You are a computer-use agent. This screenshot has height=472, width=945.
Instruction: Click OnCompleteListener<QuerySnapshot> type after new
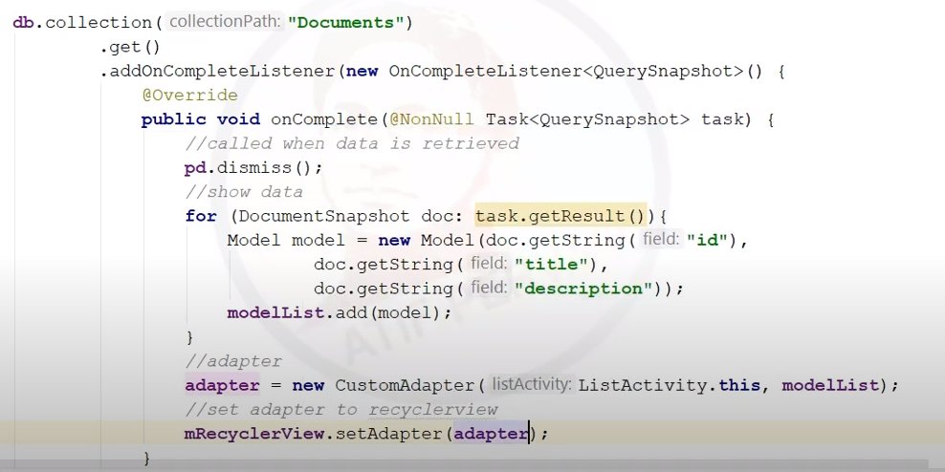[x=566, y=71]
